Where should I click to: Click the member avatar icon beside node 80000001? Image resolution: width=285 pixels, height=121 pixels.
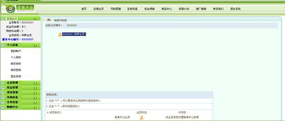60,34
